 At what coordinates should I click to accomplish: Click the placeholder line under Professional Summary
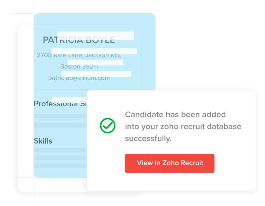tap(60, 116)
